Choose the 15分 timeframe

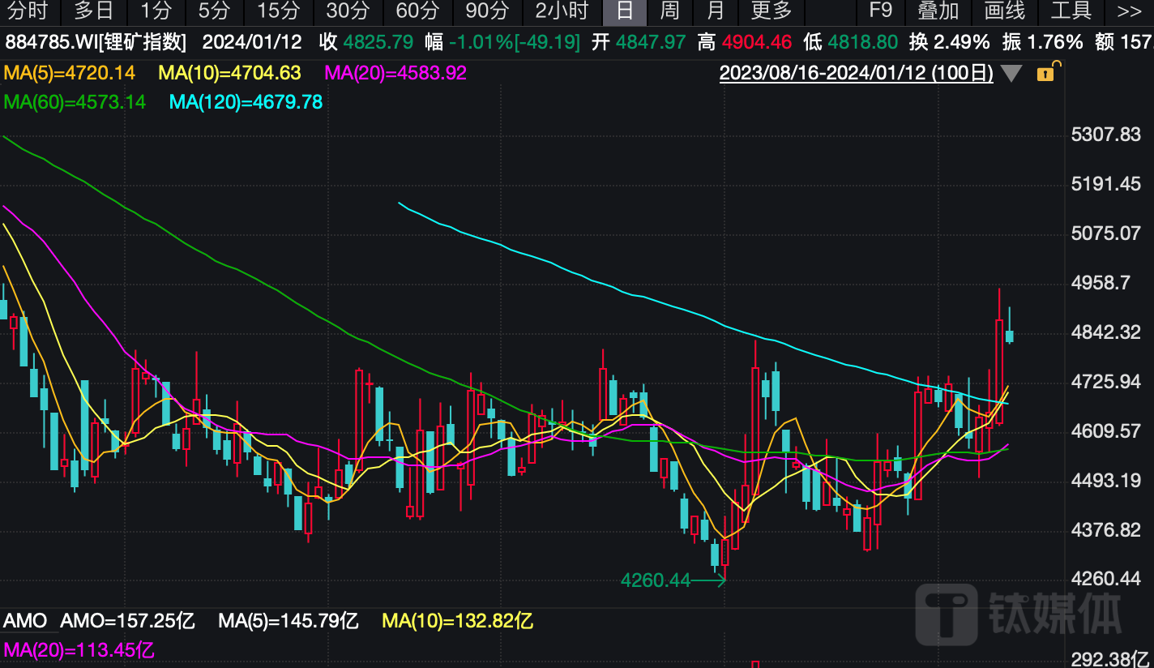point(279,11)
